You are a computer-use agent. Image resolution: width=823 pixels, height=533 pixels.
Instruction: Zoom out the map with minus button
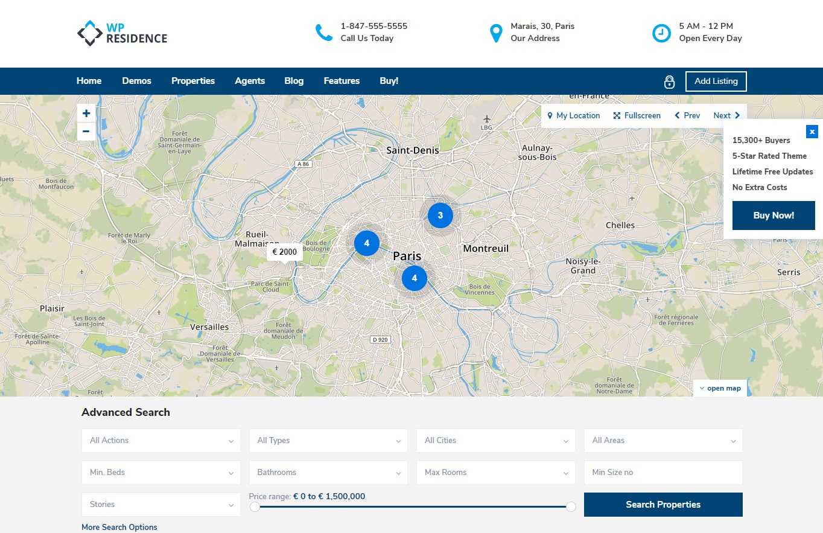point(86,131)
